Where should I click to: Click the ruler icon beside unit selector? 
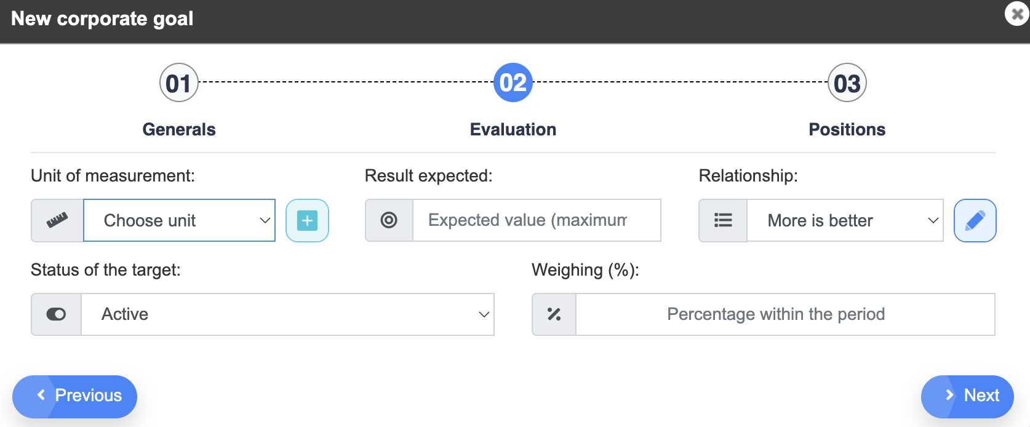pyautogui.click(x=57, y=220)
